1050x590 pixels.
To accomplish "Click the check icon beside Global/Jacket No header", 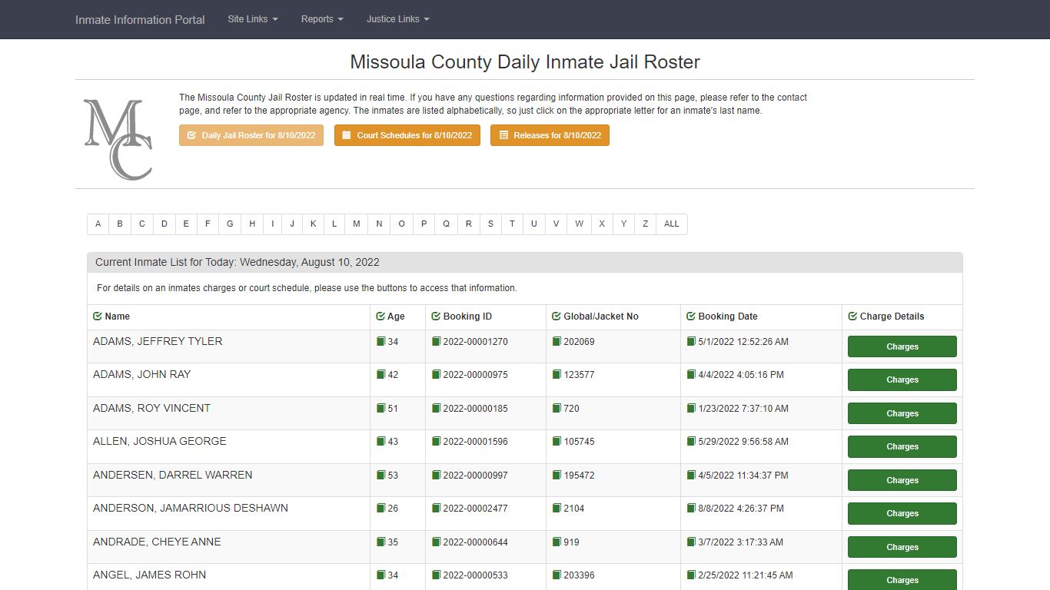I will coord(557,317).
